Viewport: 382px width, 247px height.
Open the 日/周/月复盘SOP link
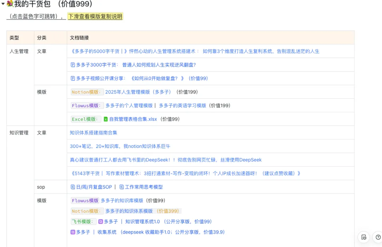[94, 187]
